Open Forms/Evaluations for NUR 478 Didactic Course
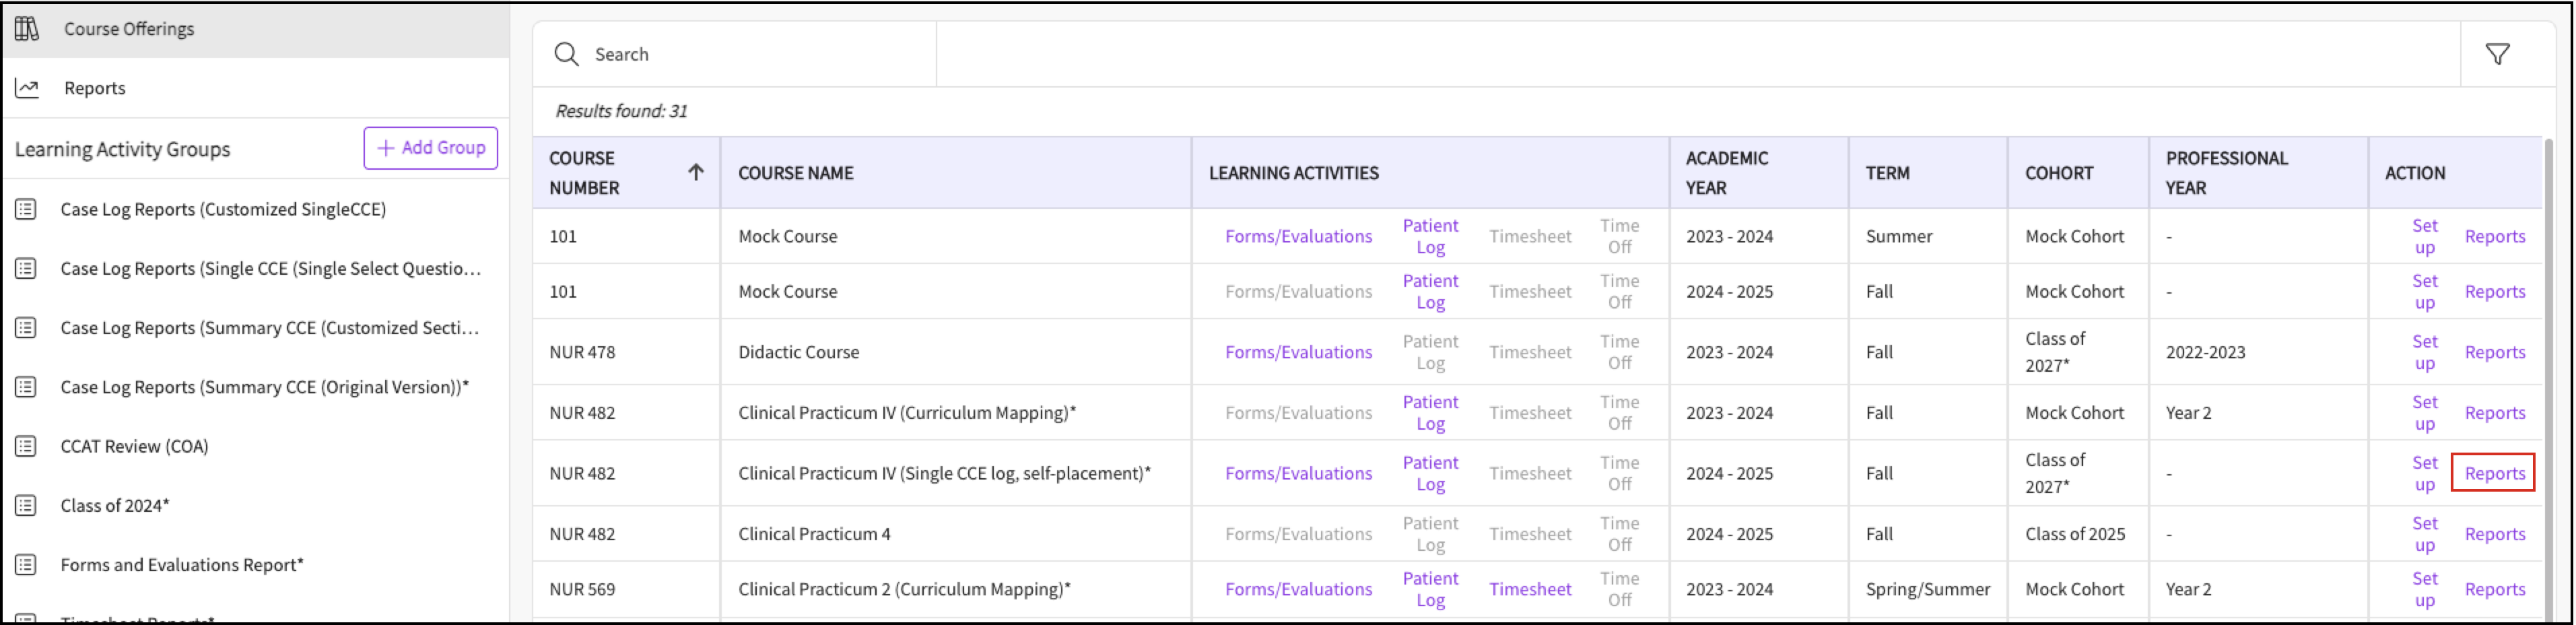The height and width of the screenshot is (625, 2576). click(1298, 352)
